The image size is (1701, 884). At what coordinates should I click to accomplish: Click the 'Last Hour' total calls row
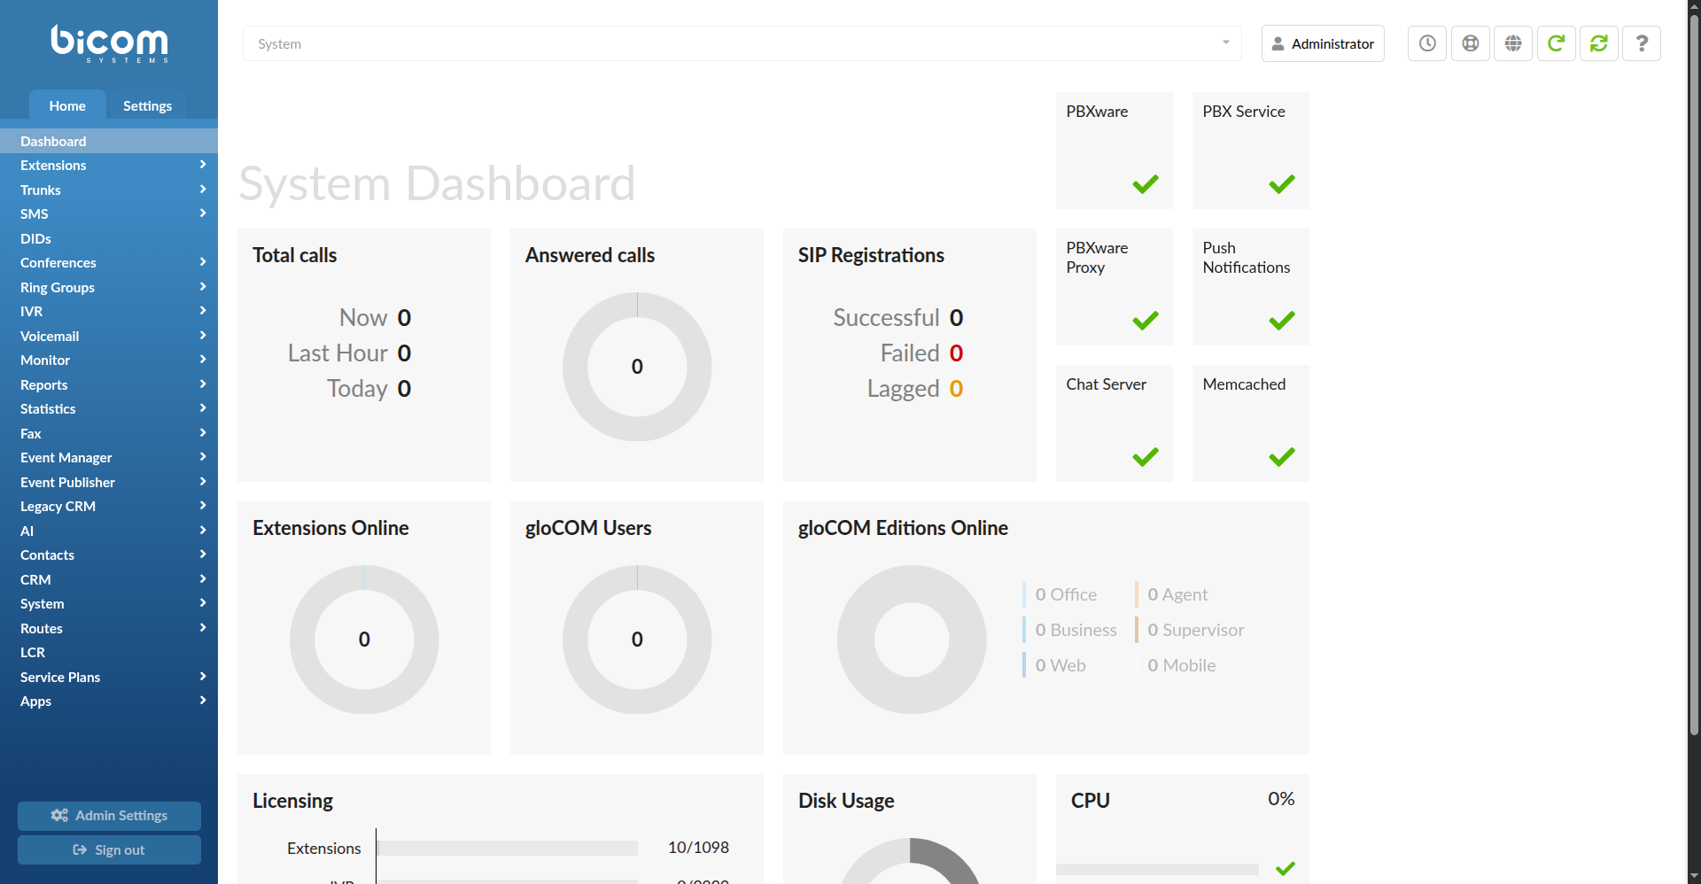349,353
